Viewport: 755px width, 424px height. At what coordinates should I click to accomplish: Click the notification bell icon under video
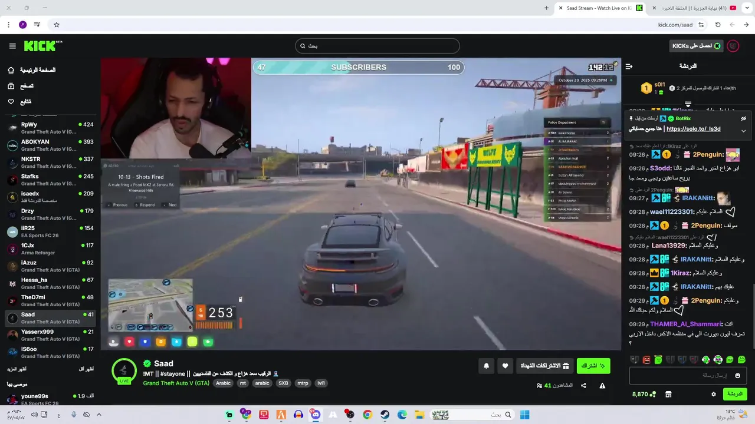(486, 366)
